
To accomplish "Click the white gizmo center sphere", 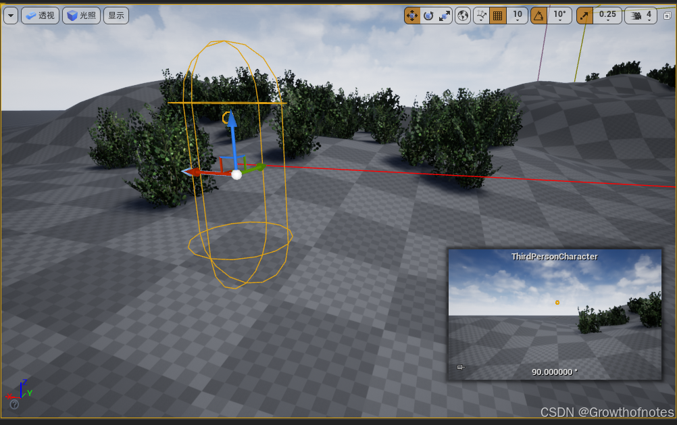I will [x=236, y=174].
